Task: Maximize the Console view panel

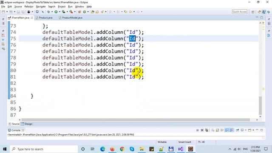Action: point(262,130)
